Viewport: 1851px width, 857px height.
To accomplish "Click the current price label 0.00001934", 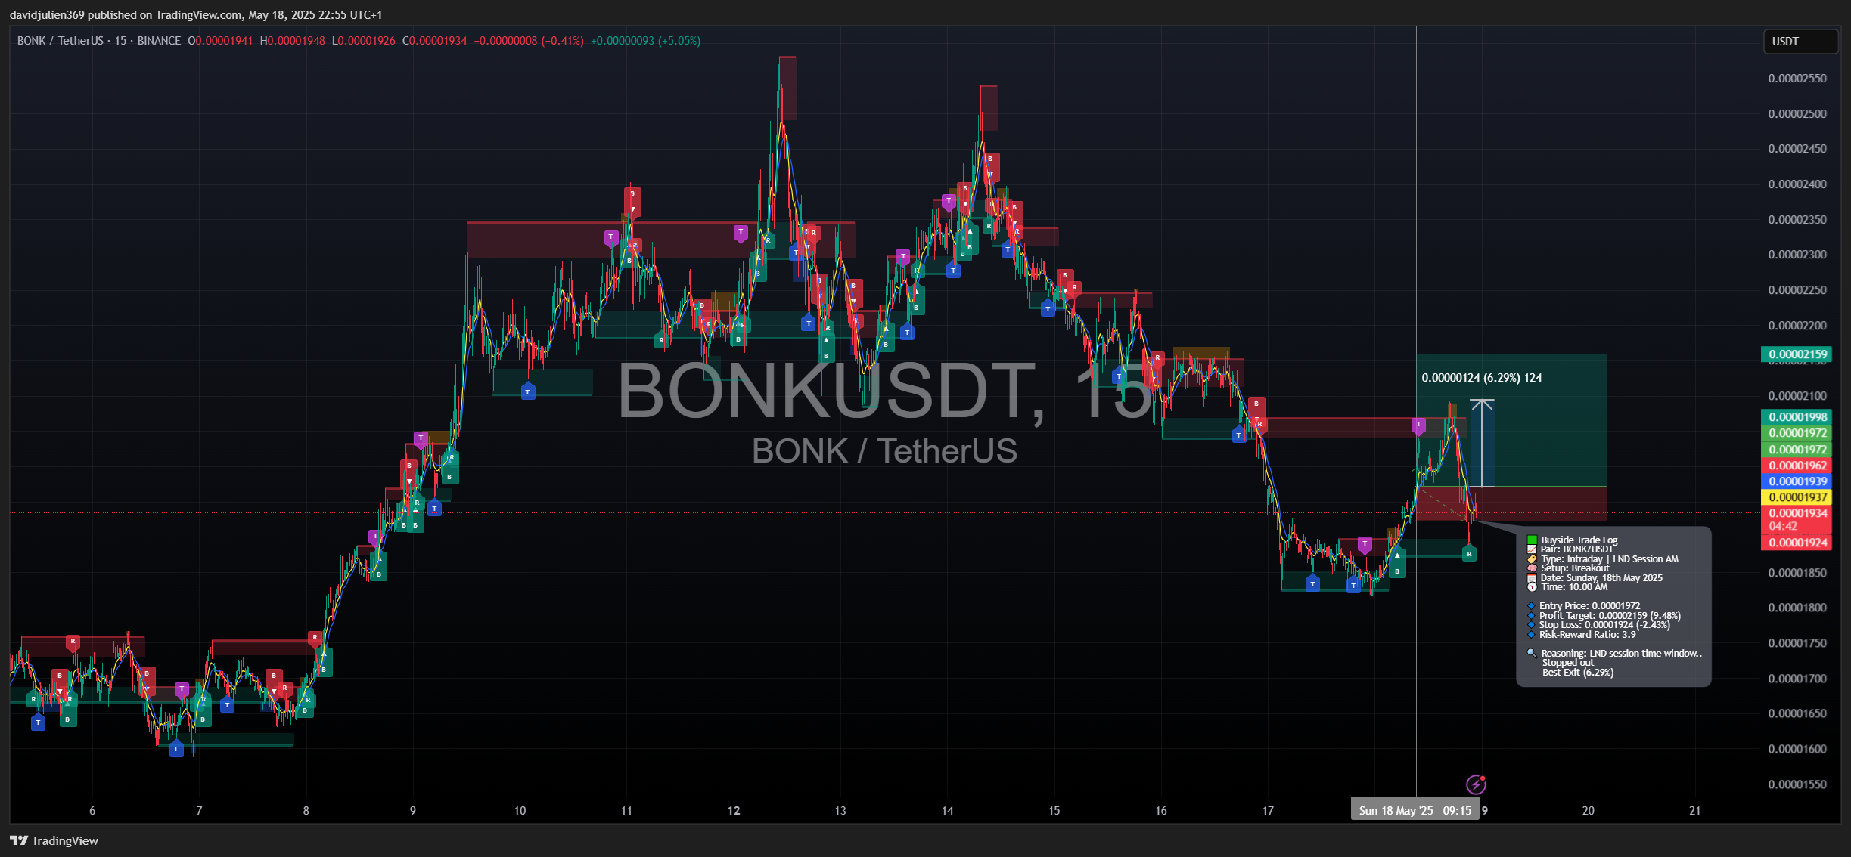I will click(1797, 513).
